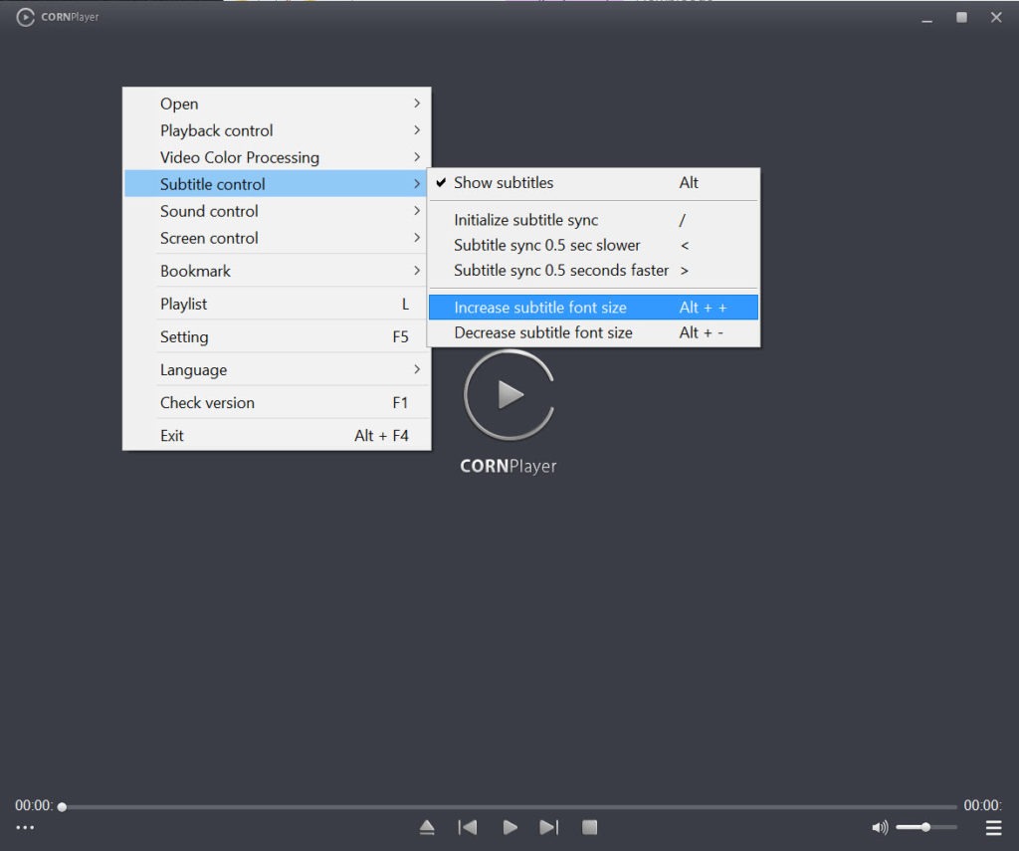Image resolution: width=1019 pixels, height=851 pixels.
Task: Choose Subtitle sync 0.5 seconds faster
Action: coord(593,270)
